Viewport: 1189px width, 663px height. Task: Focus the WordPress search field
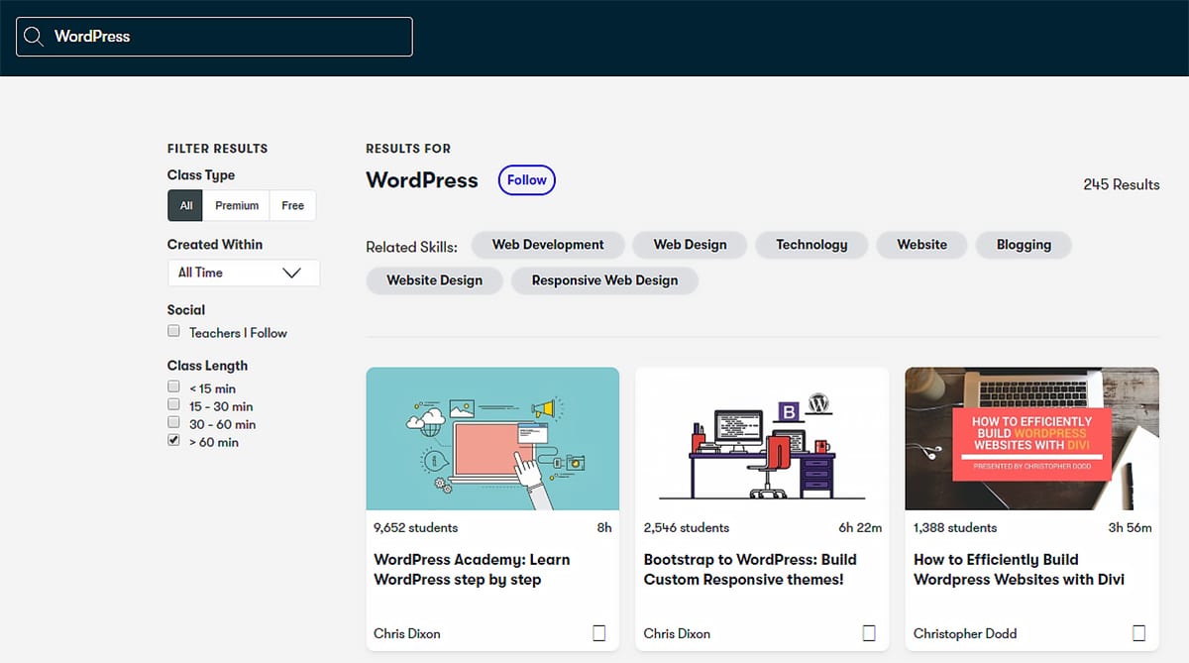(x=214, y=37)
